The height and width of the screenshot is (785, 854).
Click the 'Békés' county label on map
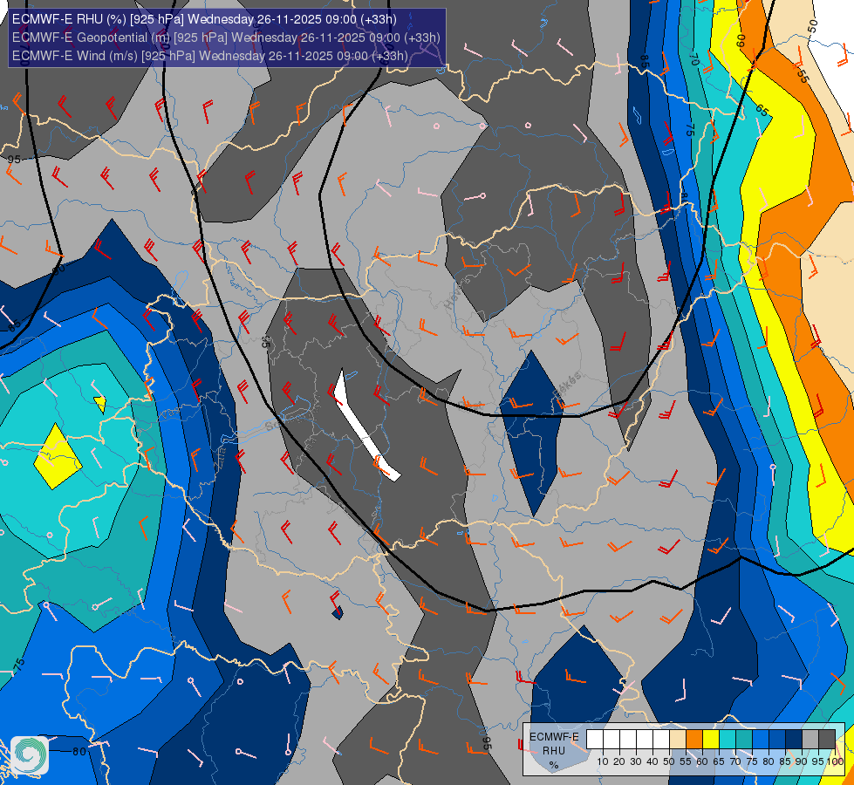(567, 386)
